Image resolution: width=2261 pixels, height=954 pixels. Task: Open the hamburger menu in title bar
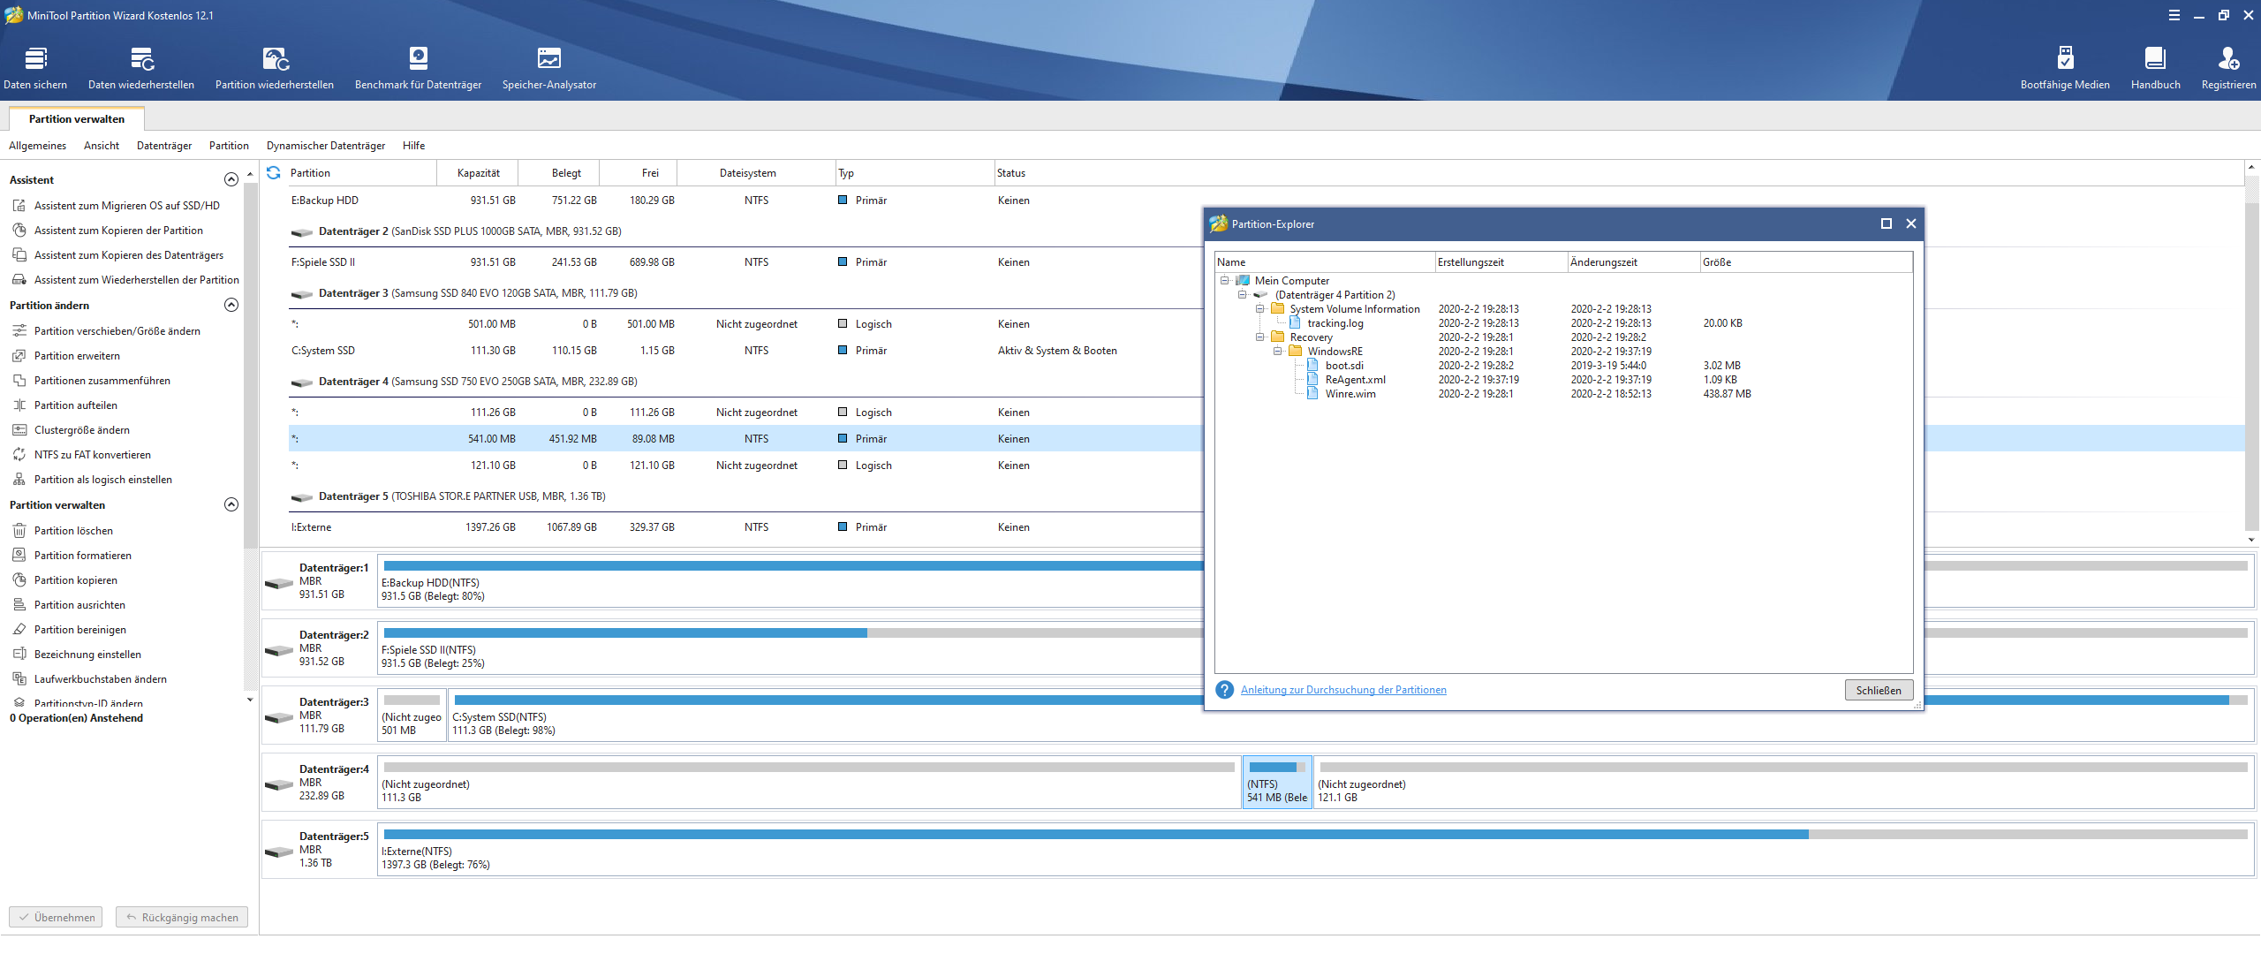tap(2174, 15)
